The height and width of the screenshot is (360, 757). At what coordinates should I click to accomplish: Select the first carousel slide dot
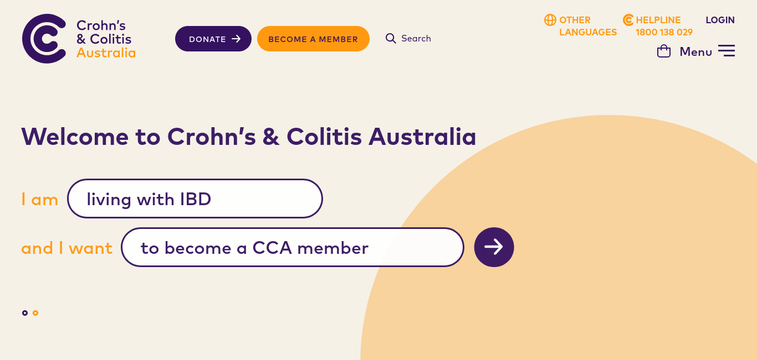25,313
